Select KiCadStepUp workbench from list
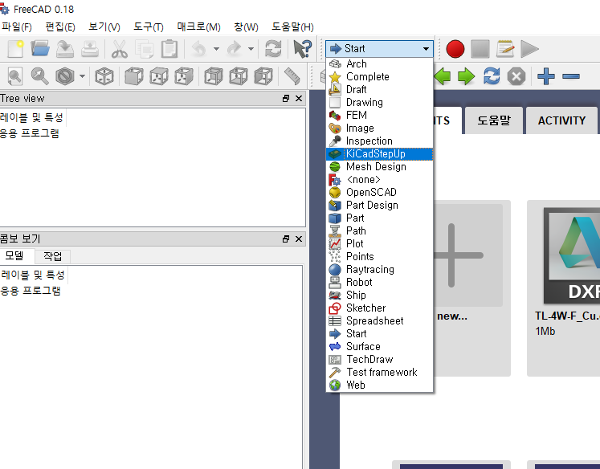 pyautogui.click(x=379, y=153)
